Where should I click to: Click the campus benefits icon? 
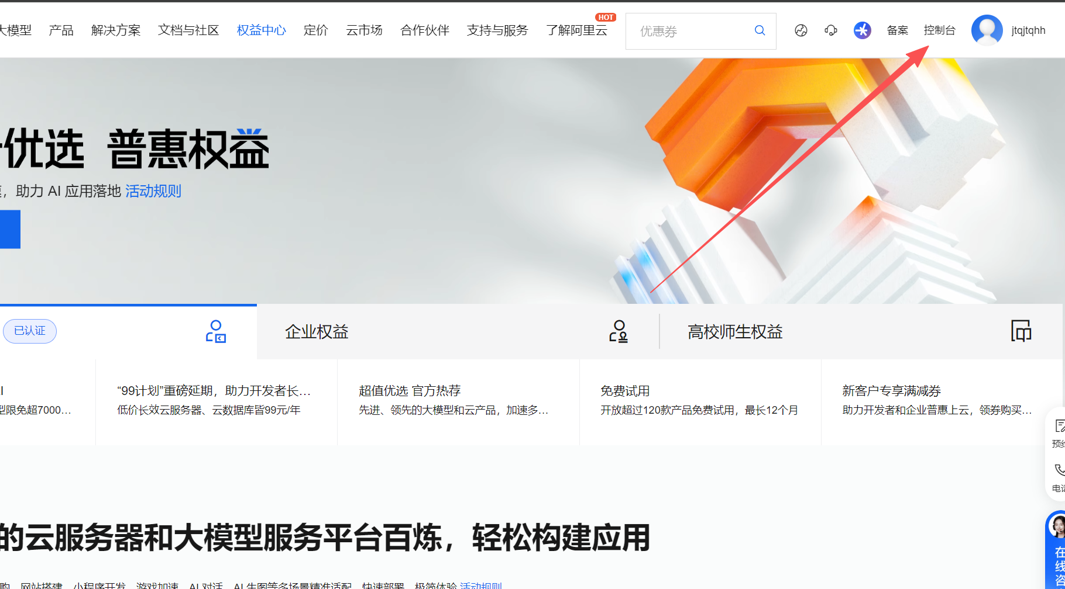[x=1021, y=331]
